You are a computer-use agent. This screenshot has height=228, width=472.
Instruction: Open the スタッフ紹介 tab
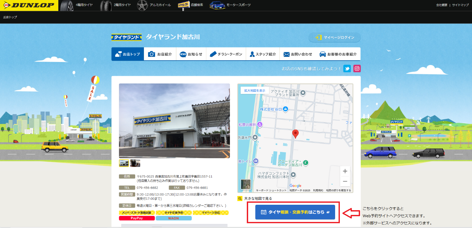point(263,54)
